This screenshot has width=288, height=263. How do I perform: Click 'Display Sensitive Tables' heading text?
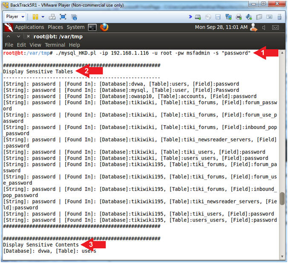click(38, 71)
